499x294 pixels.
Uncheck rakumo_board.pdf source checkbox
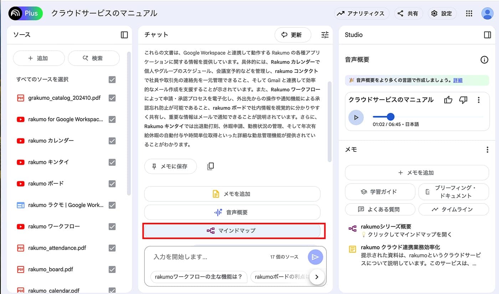[112, 269]
